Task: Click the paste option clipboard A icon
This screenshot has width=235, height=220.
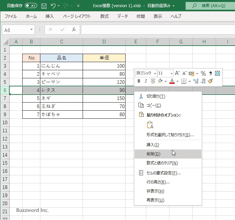Action: tap(150, 125)
